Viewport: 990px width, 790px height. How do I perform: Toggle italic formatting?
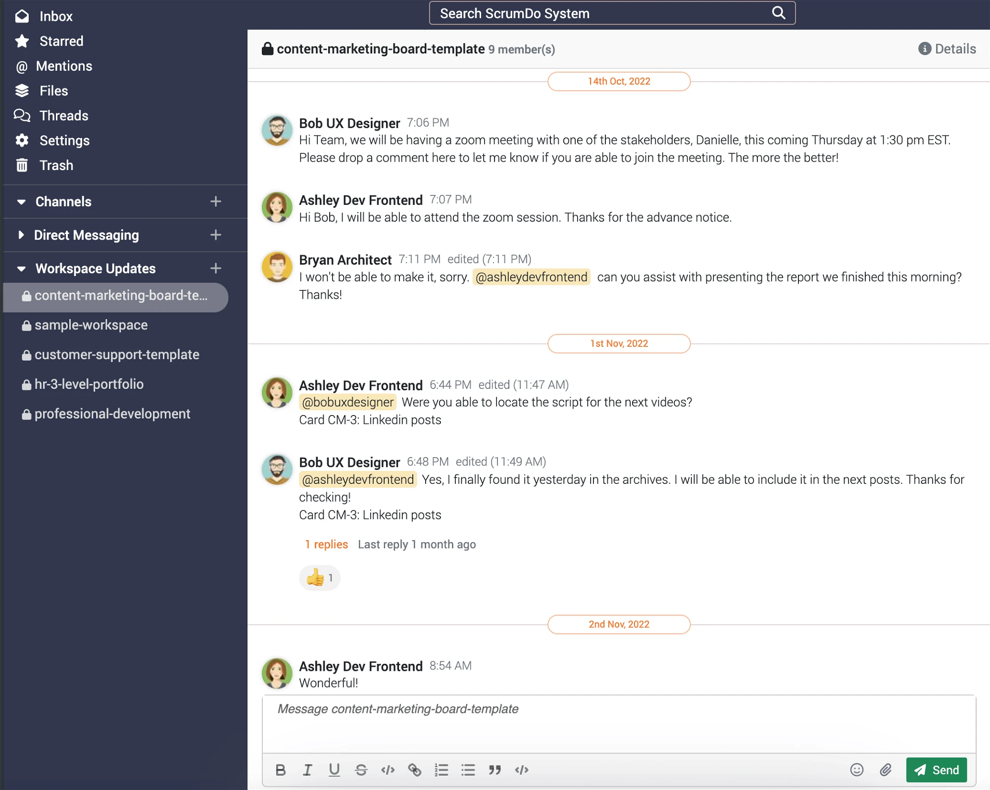click(307, 770)
